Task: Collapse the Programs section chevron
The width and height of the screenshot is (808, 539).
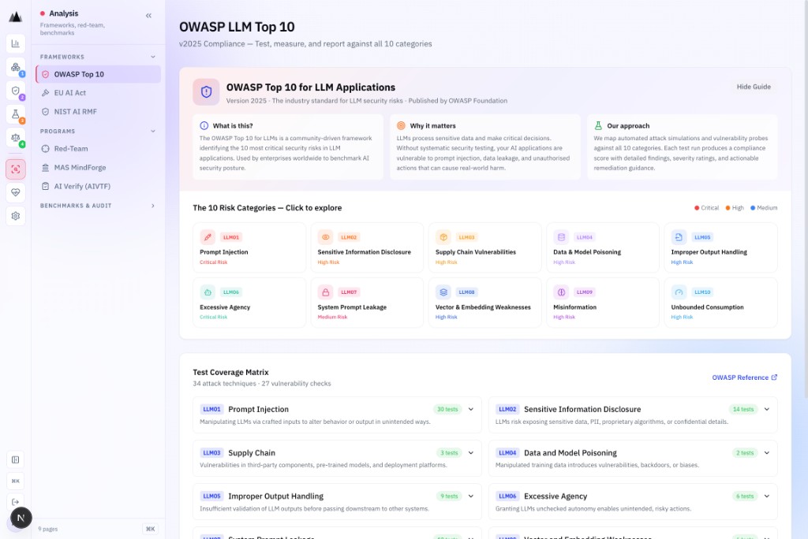Action: pos(153,132)
